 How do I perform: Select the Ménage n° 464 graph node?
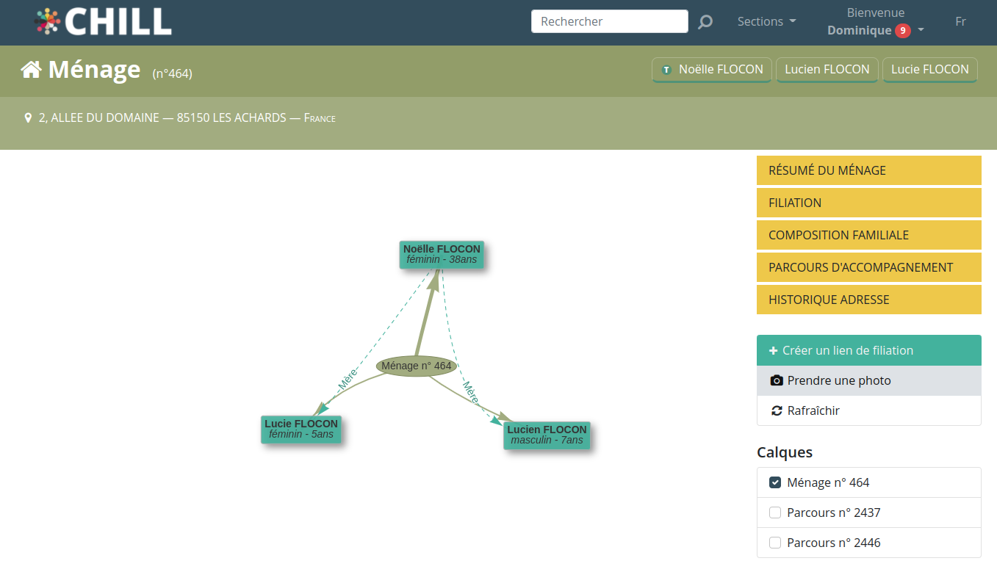coord(417,366)
